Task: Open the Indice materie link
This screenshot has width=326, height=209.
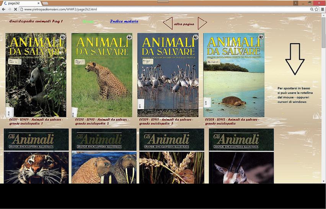Action: 124,21
